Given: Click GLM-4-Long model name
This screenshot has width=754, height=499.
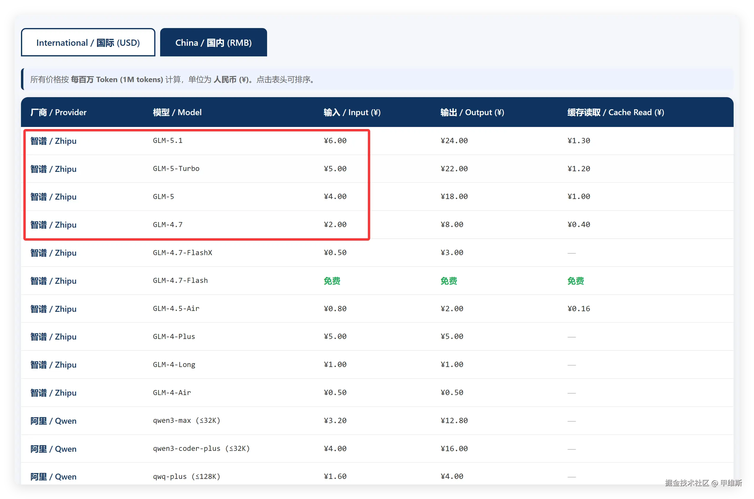Looking at the screenshot, I should coord(174,364).
